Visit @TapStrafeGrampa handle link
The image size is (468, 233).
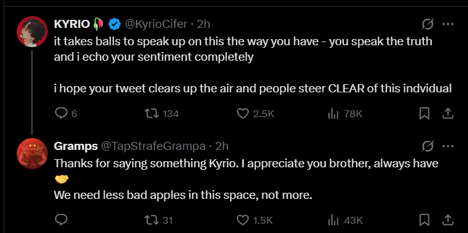pyautogui.click(x=153, y=146)
